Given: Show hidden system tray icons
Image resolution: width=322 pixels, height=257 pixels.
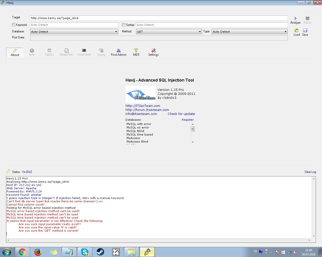Looking at the screenshot, I should [x=271, y=252].
